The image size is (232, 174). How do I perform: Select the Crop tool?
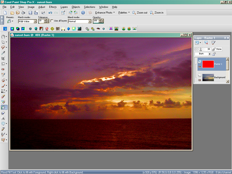tap(3, 58)
